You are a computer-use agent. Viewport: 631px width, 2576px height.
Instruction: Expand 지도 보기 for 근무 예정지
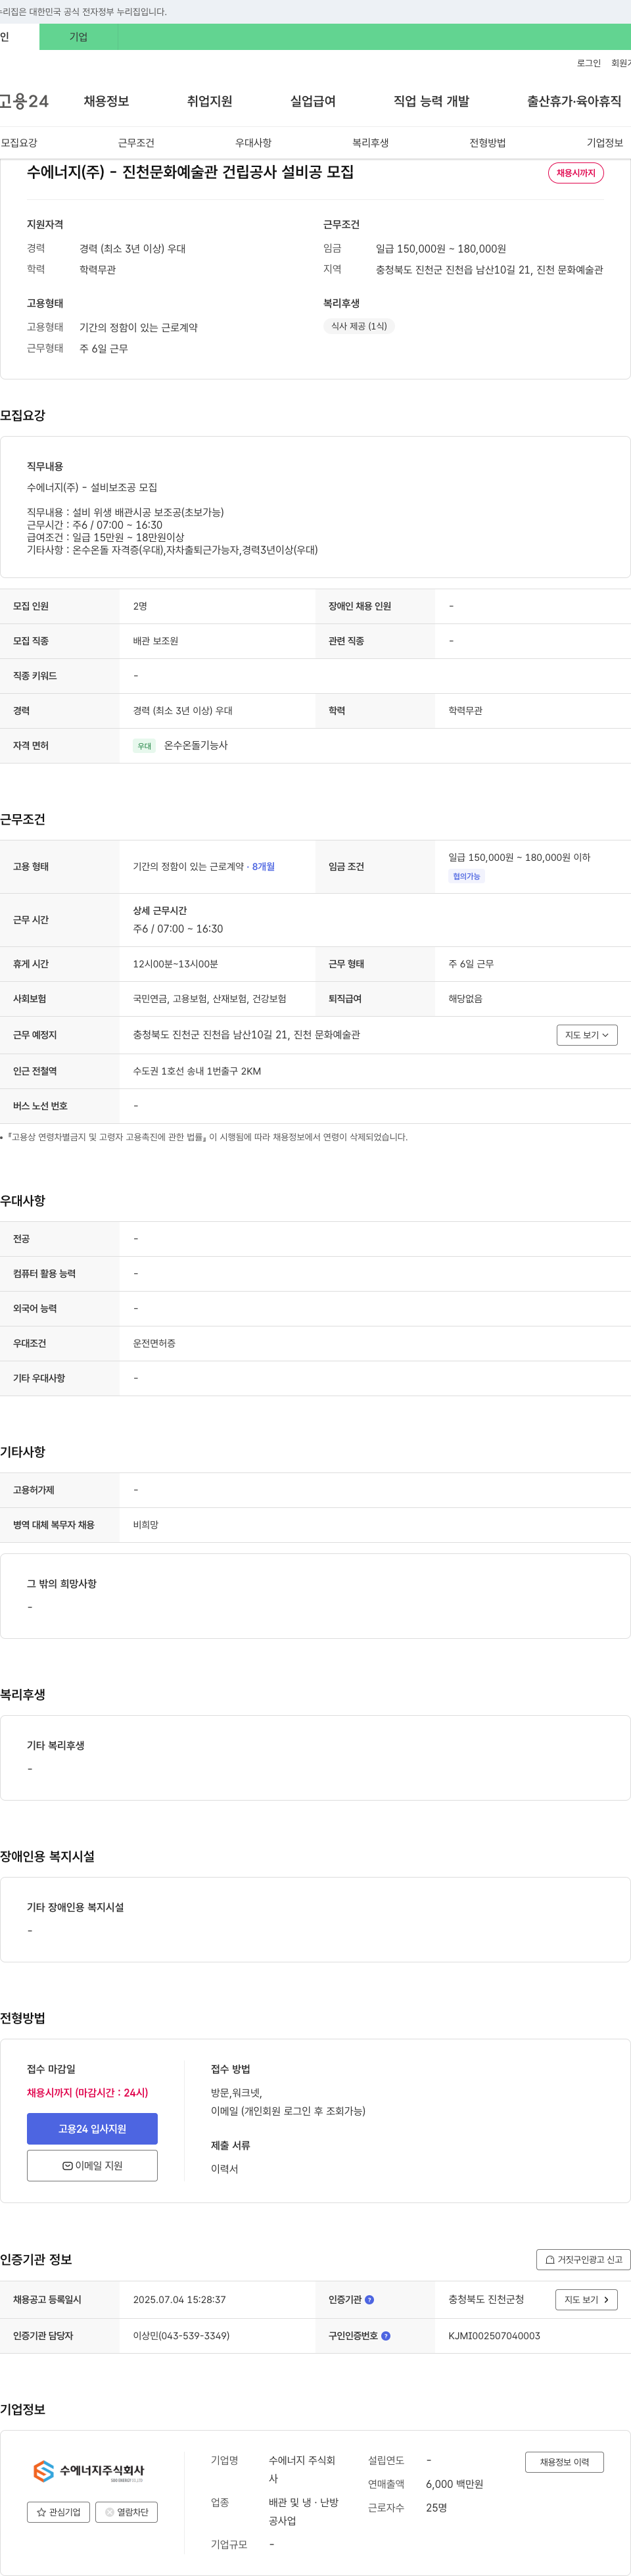(x=587, y=1035)
